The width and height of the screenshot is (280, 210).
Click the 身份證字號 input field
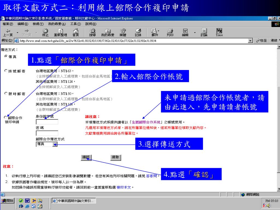pos(47,122)
